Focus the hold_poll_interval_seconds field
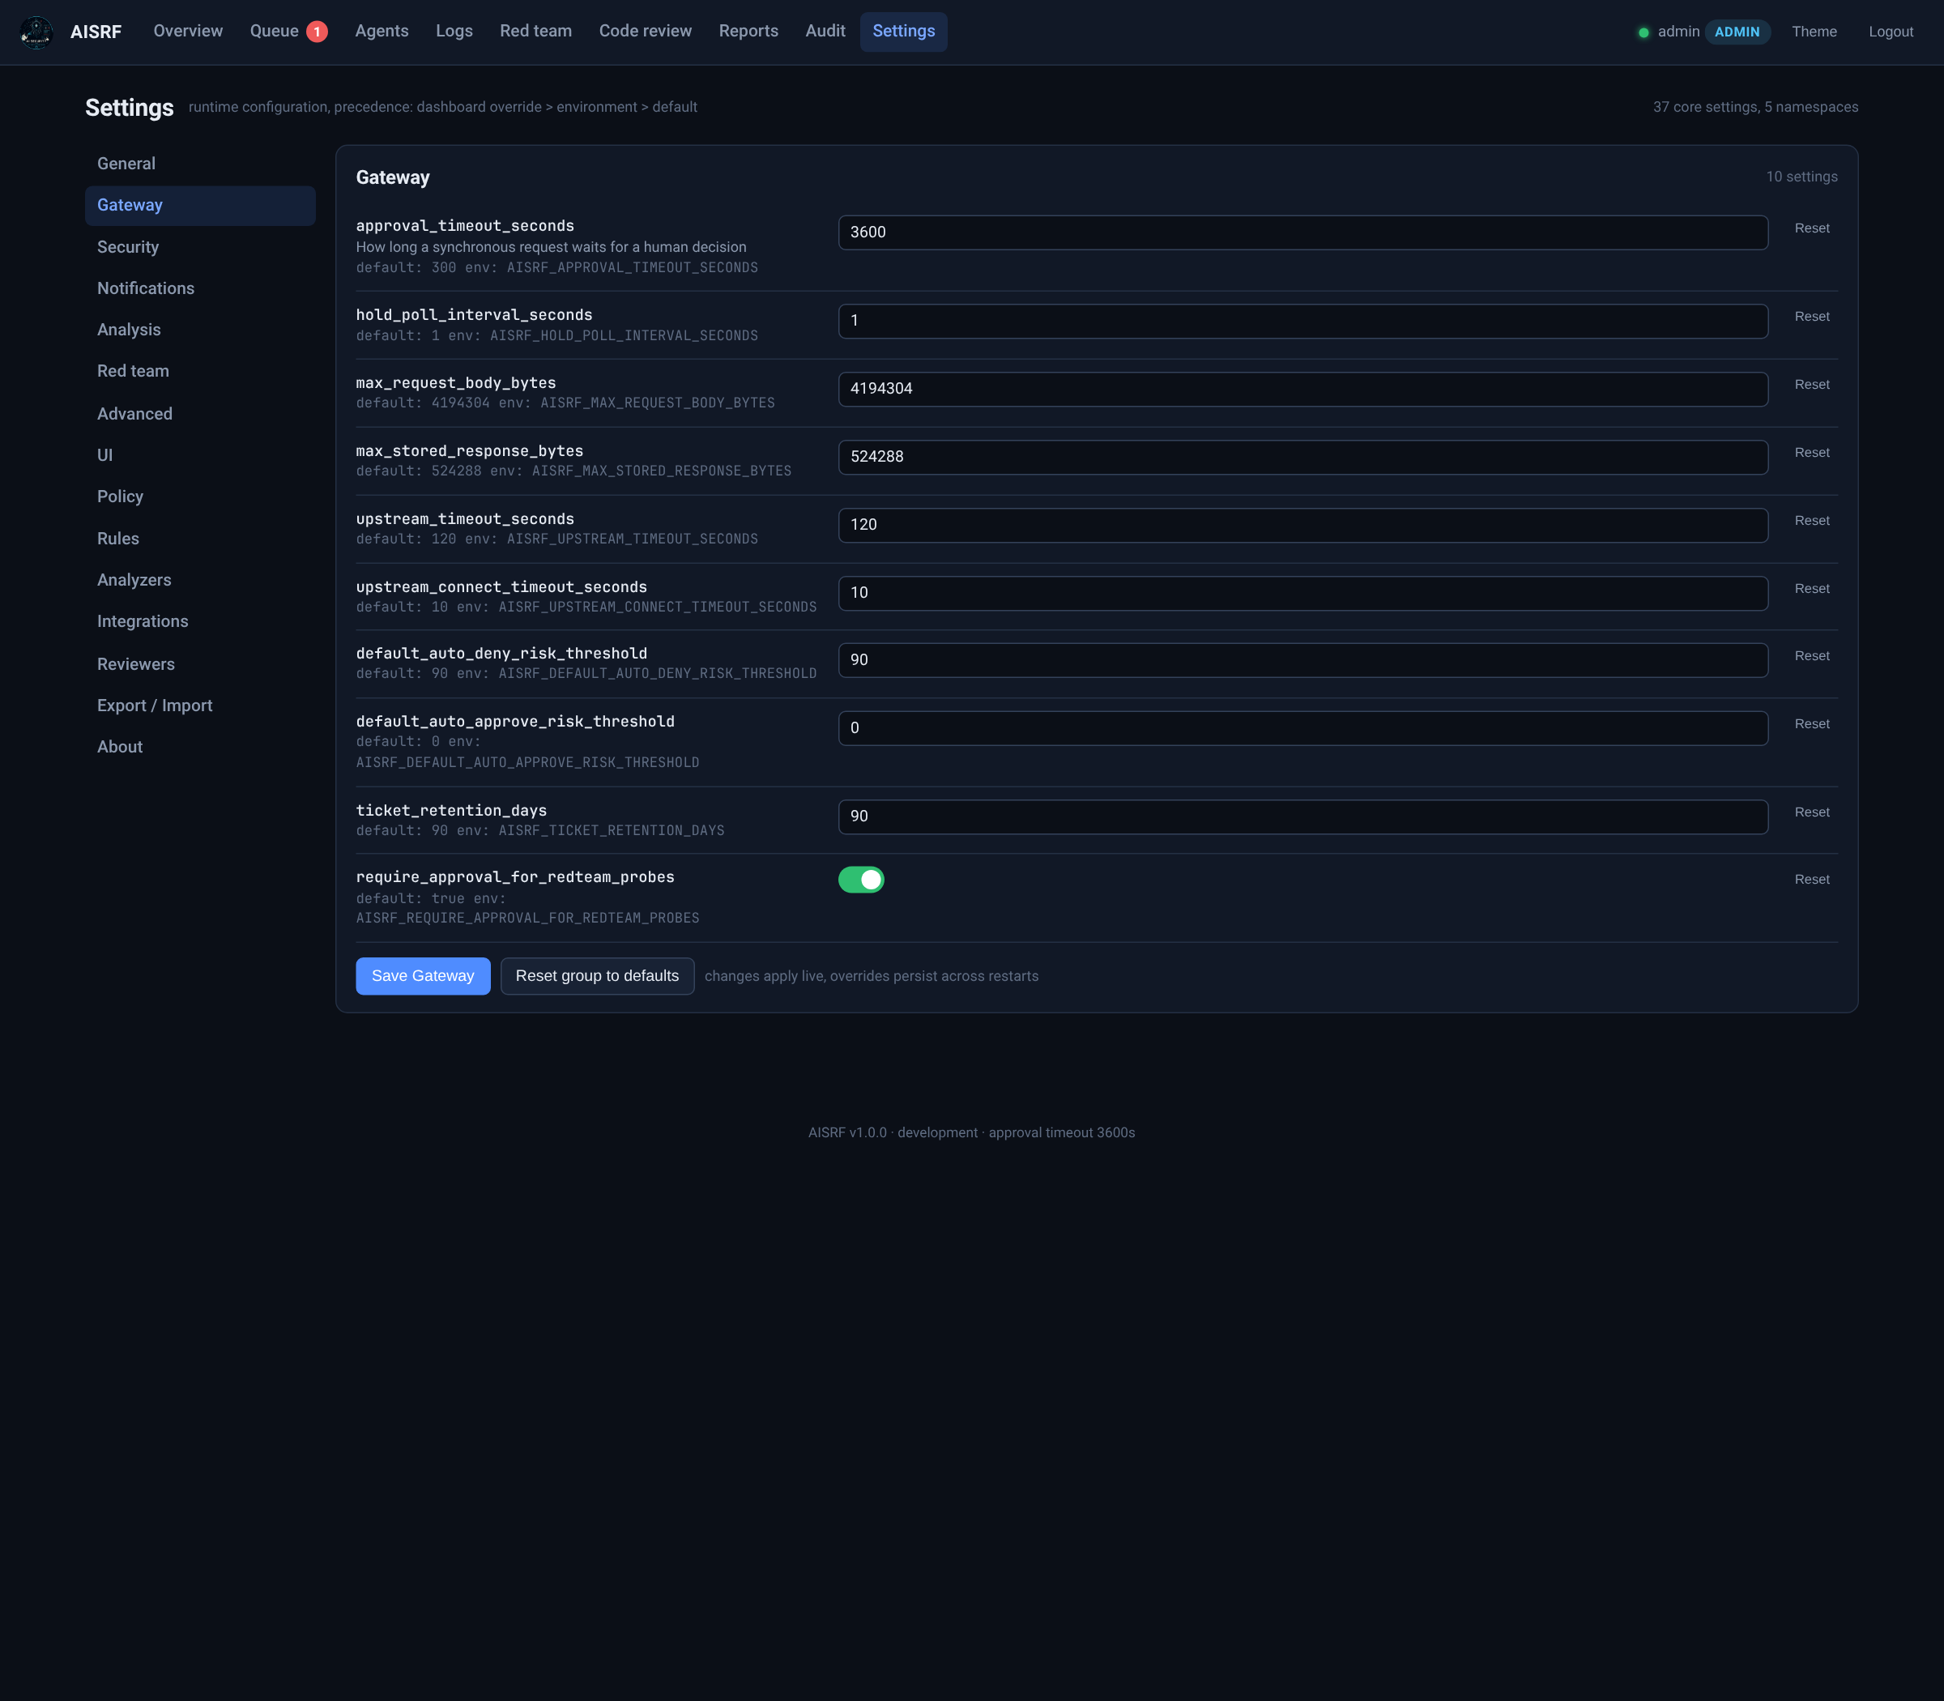Viewport: 1944px width, 1701px height. (x=1302, y=321)
